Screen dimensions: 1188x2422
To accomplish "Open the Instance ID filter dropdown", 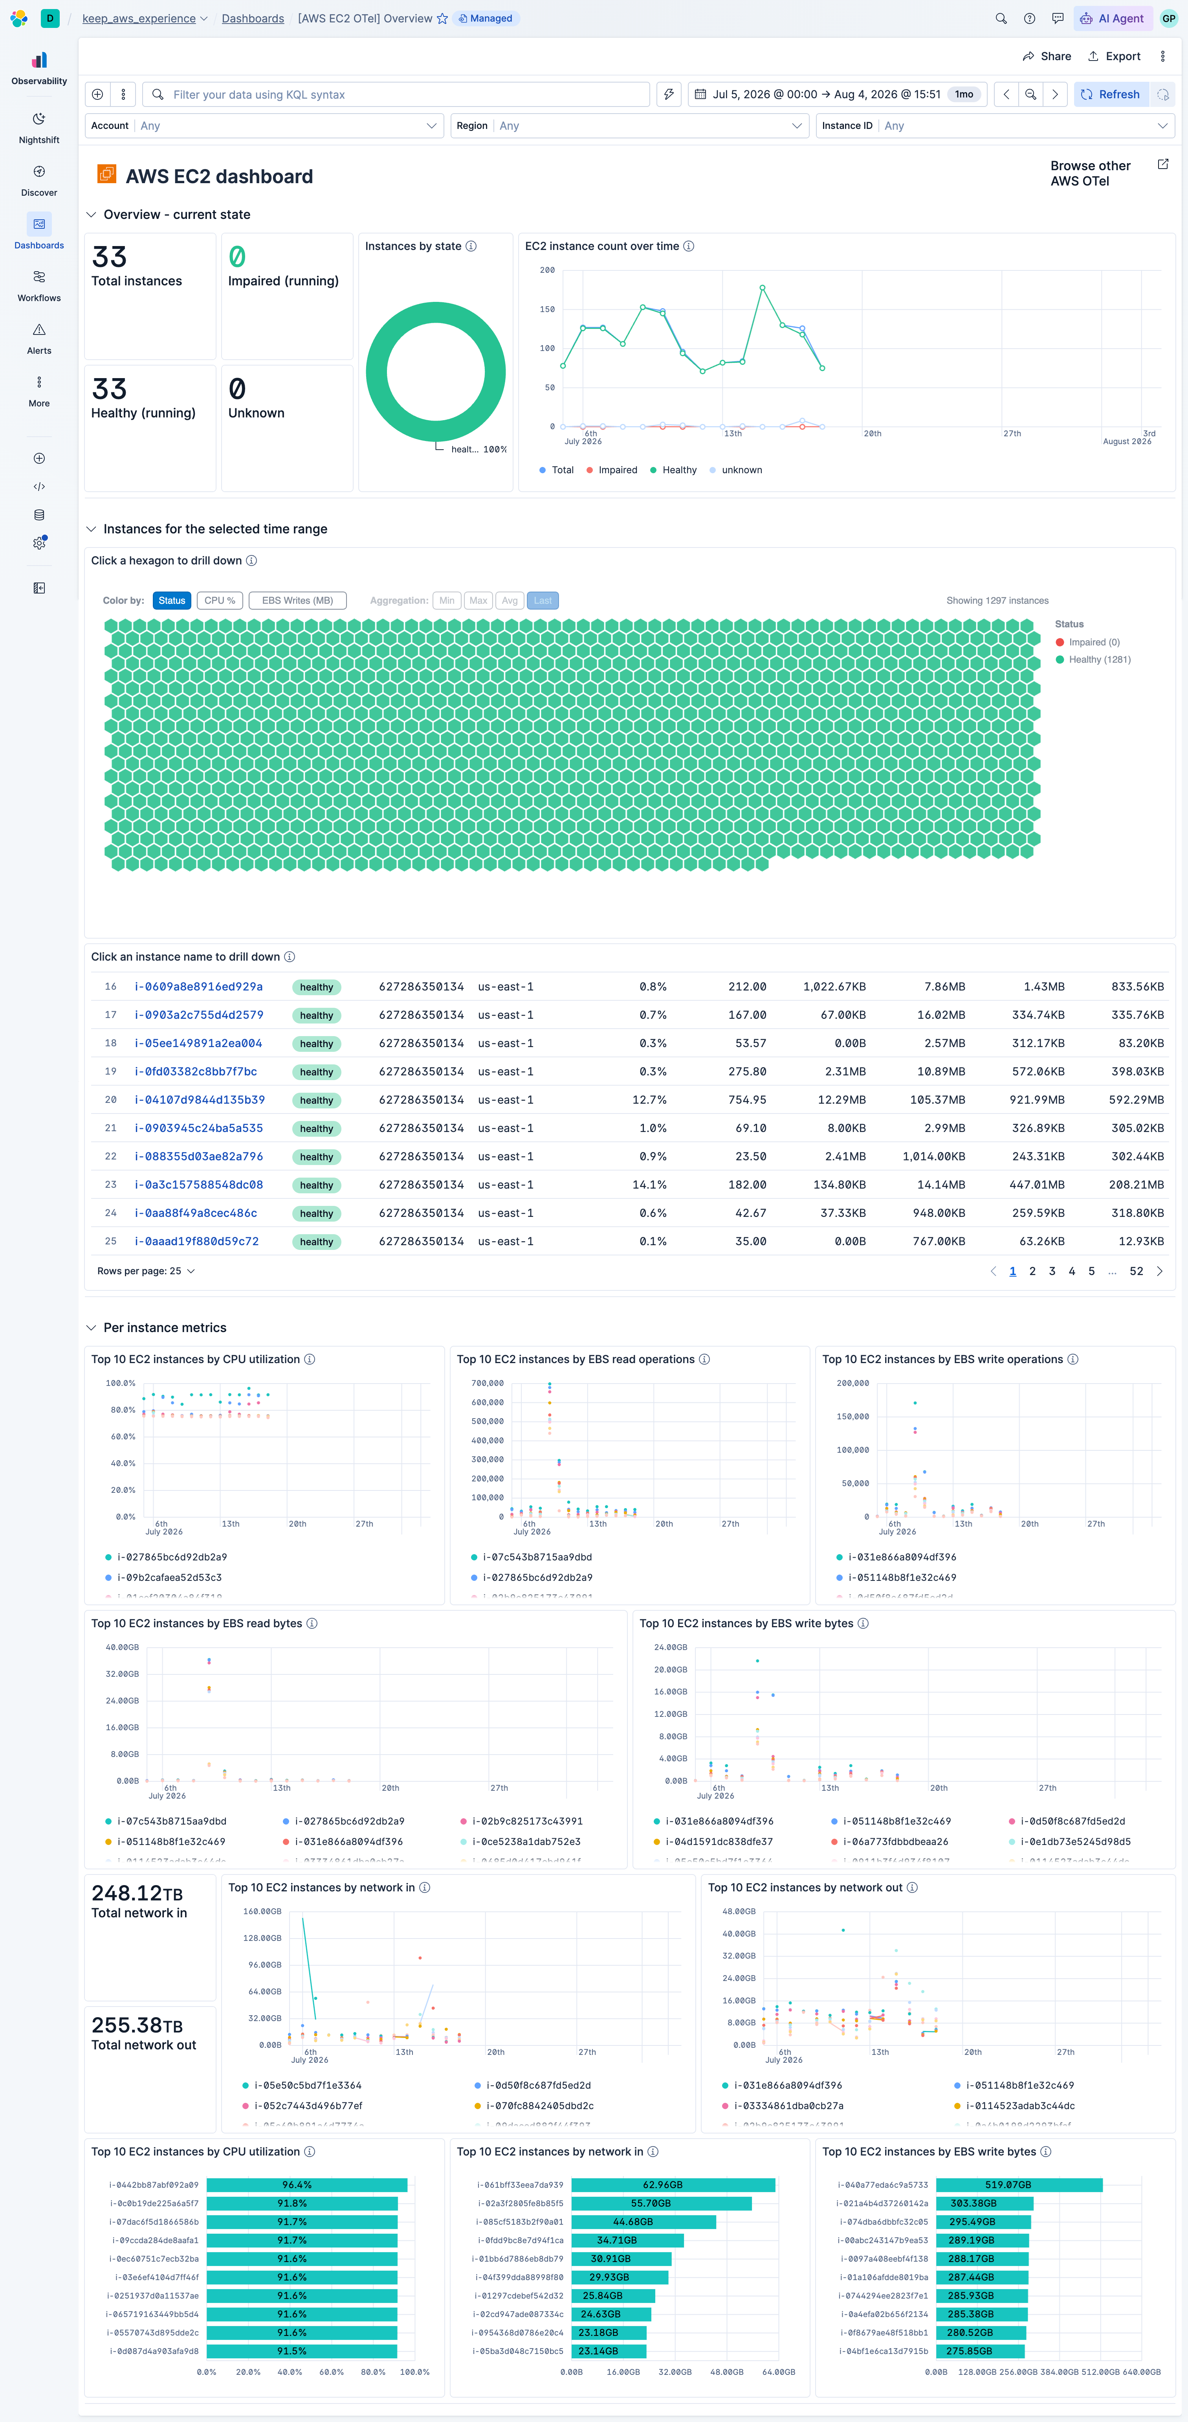I will (x=995, y=126).
